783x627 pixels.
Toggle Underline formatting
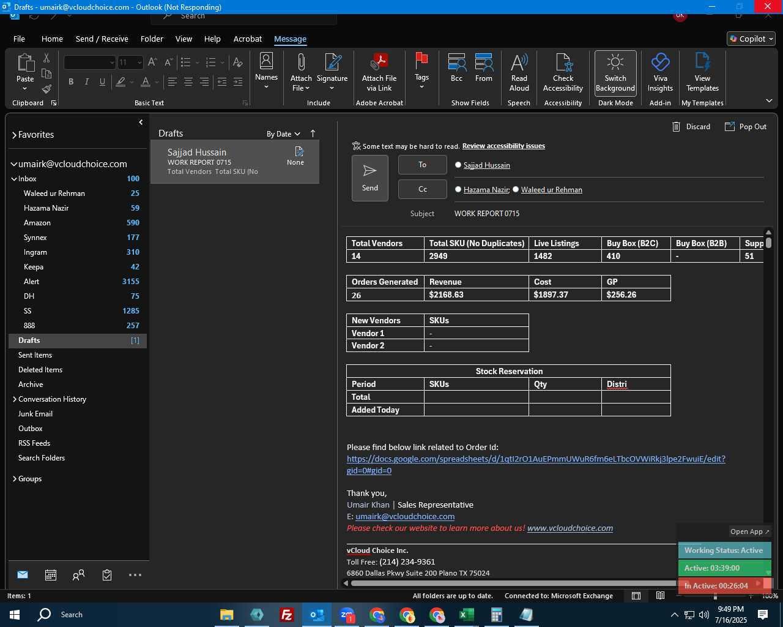coord(102,81)
